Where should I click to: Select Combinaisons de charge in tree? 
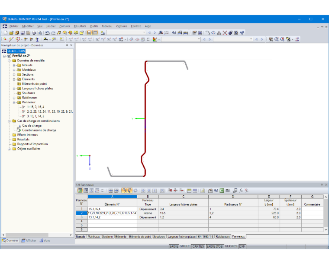pyautogui.click(x=39, y=130)
